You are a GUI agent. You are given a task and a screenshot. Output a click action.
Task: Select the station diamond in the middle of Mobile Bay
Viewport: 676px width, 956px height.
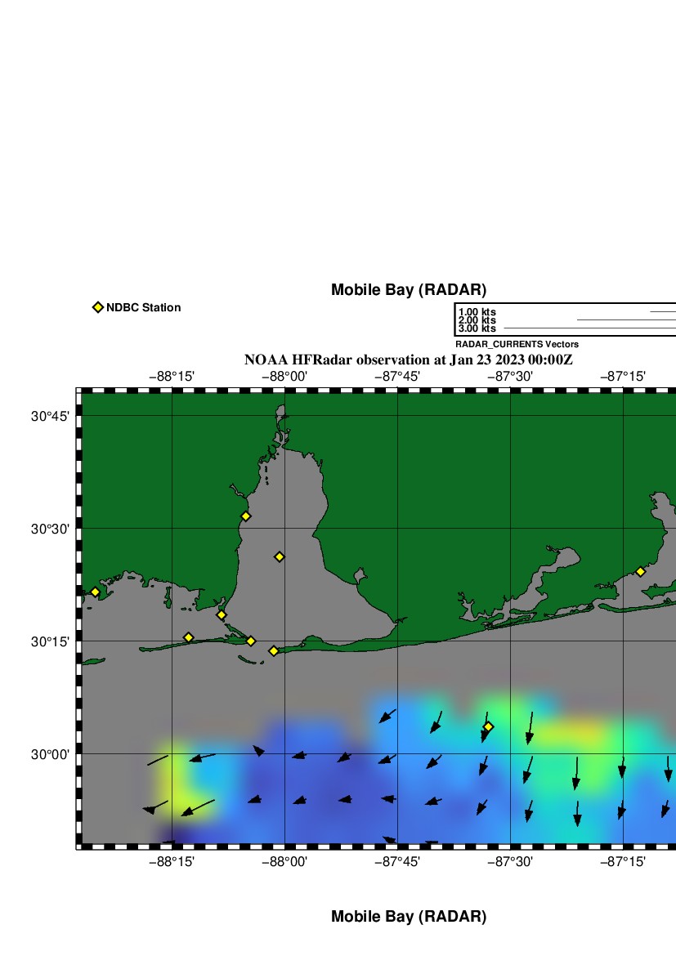(279, 556)
